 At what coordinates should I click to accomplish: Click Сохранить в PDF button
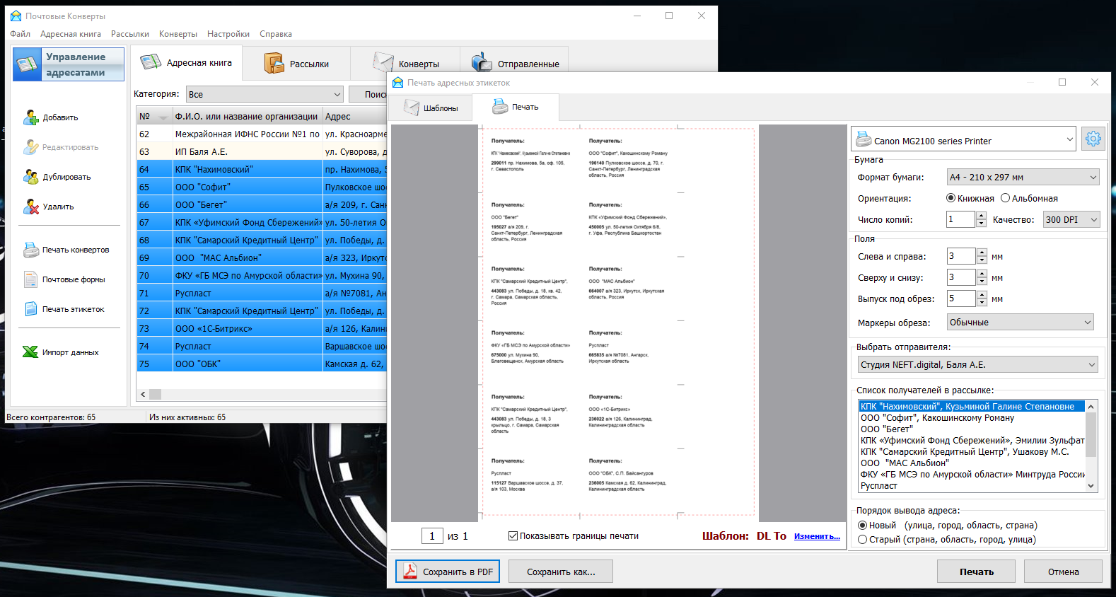click(x=448, y=572)
